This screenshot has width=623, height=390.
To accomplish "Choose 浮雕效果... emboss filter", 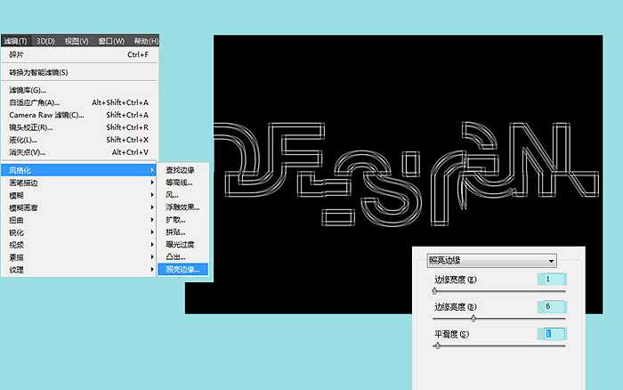I will click(x=182, y=207).
